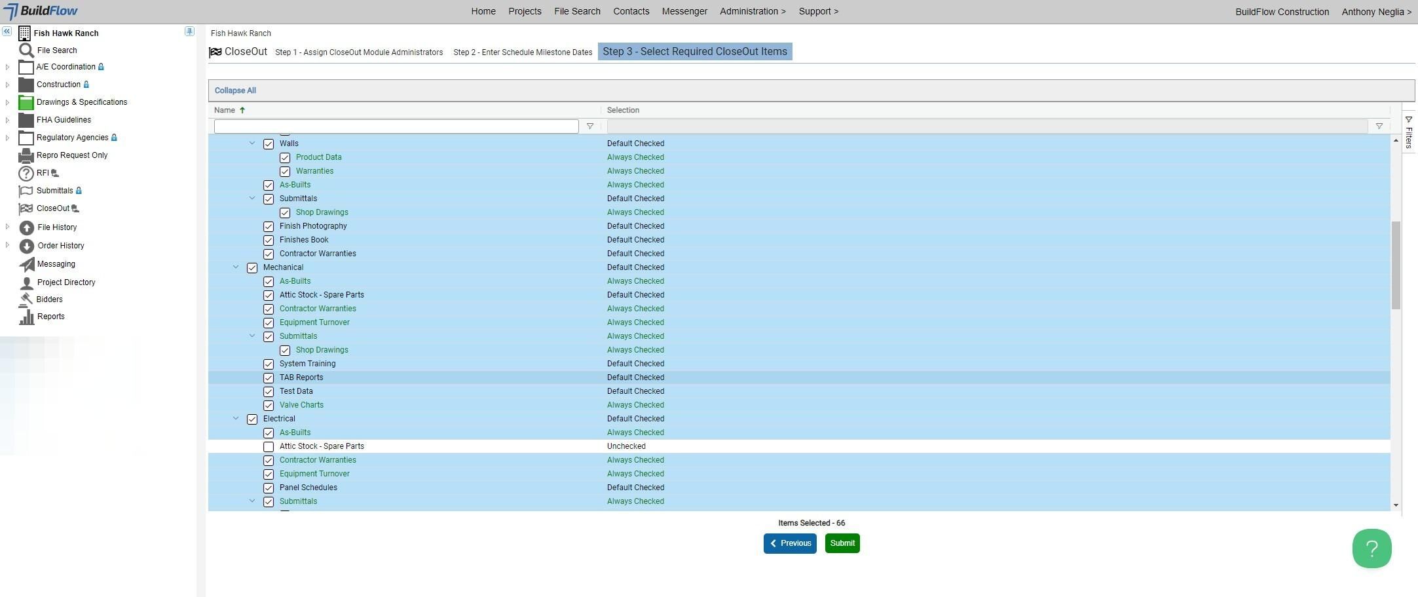The height and width of the screenshot is (597, 1418).
Task: Click the Order History down-arrow icon
Action: 27,246
